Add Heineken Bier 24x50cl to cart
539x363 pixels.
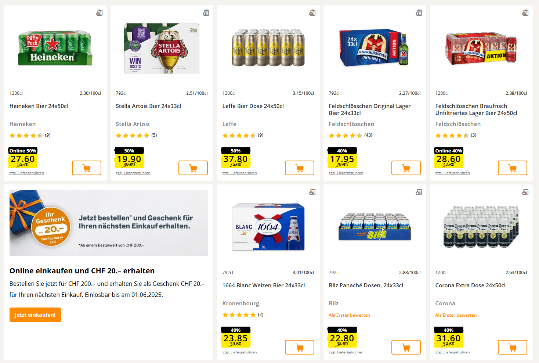coord(87,168)
